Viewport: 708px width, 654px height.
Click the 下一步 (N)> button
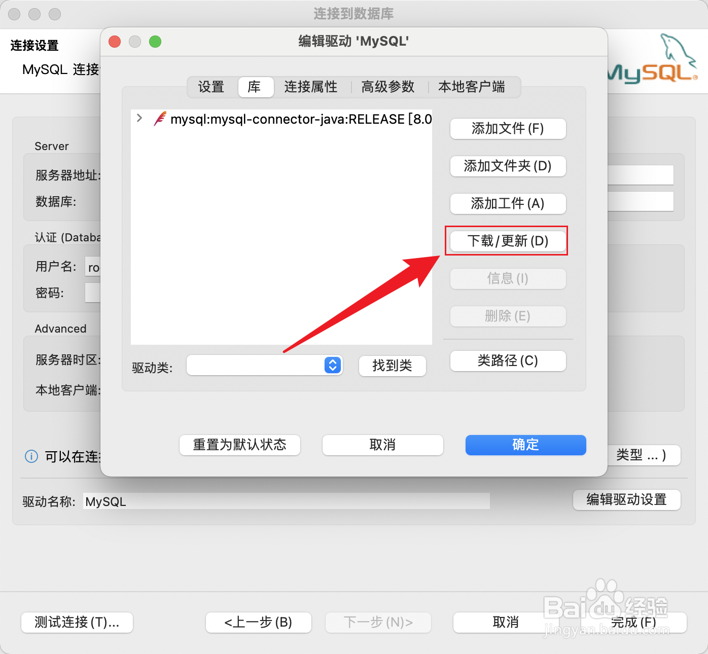coord(378,623)
